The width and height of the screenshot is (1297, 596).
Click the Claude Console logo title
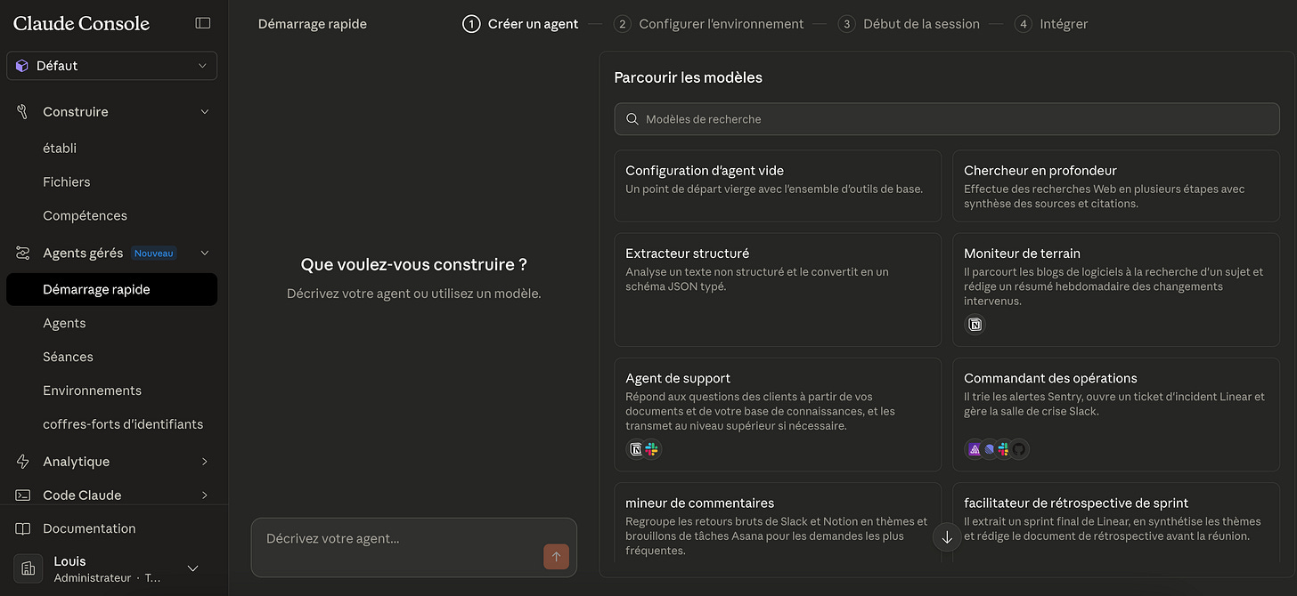coord(81,23)
